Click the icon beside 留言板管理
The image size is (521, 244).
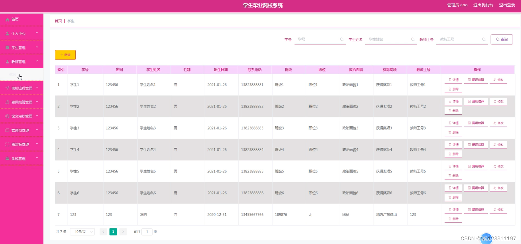tap(7, 144)
